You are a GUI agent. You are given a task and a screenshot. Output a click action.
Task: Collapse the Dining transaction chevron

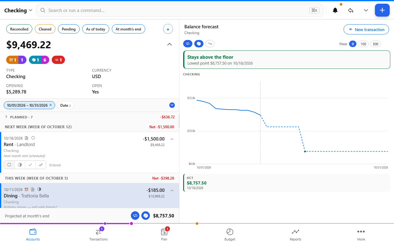pos(172,190)
